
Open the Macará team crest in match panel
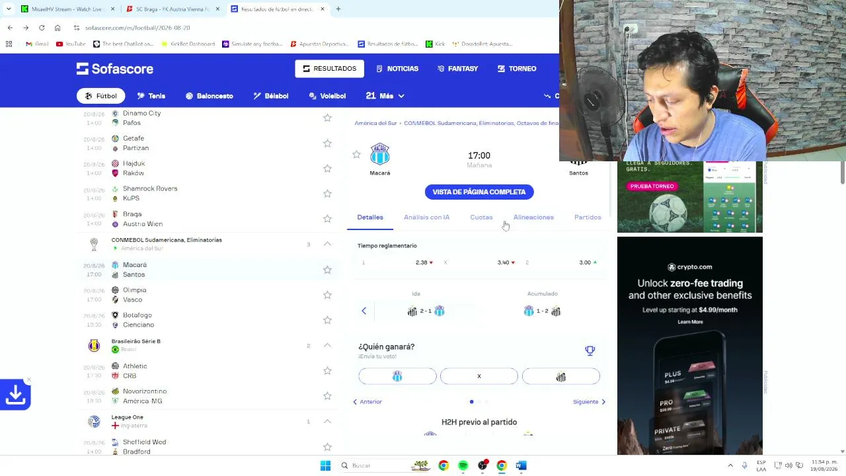pos(380,154)
